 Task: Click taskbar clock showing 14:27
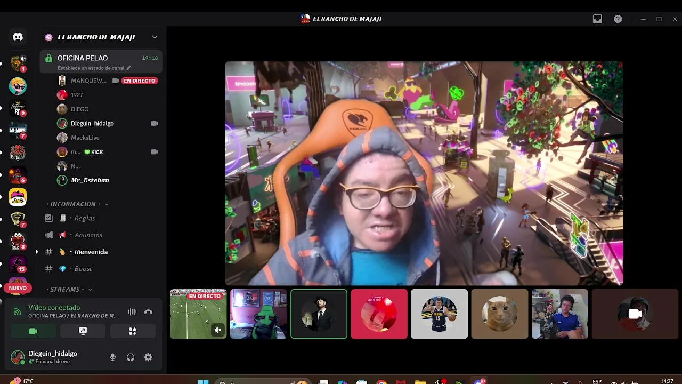667,381
